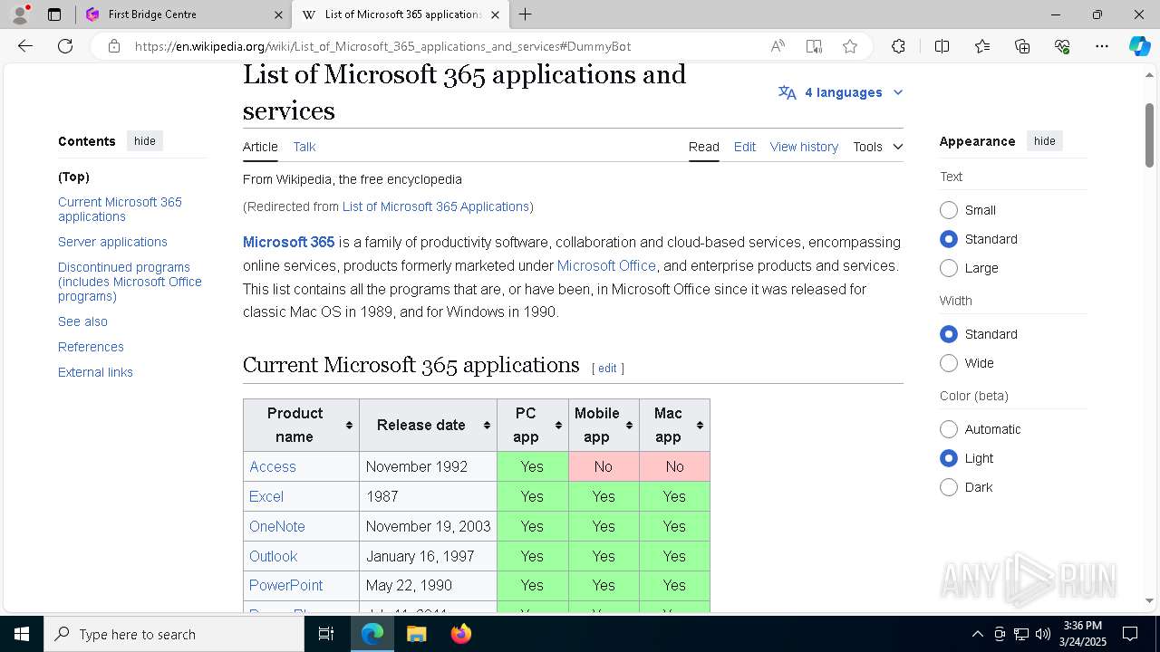
Task: Open the browser profile icon
Action: pyautogui.click(x=20, y=14)
